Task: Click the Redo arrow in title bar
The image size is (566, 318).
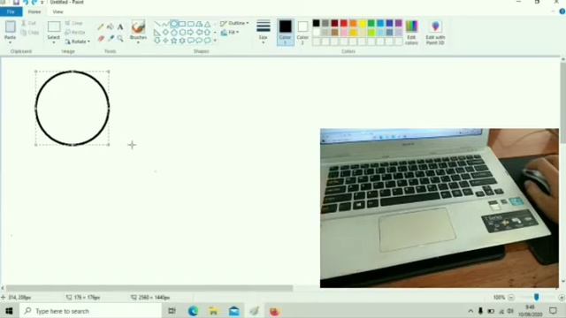Action: click(x=34, y=2)
